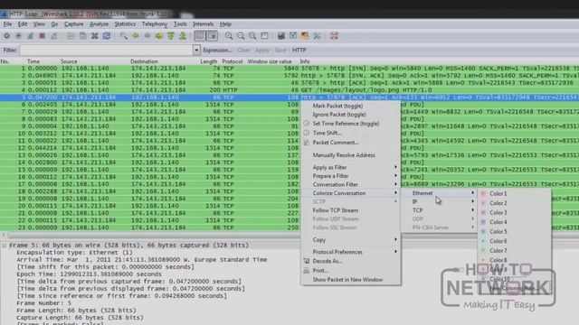Stop the running capture
This screenshot has width=579, height=325.
click(x=43, y=36)
